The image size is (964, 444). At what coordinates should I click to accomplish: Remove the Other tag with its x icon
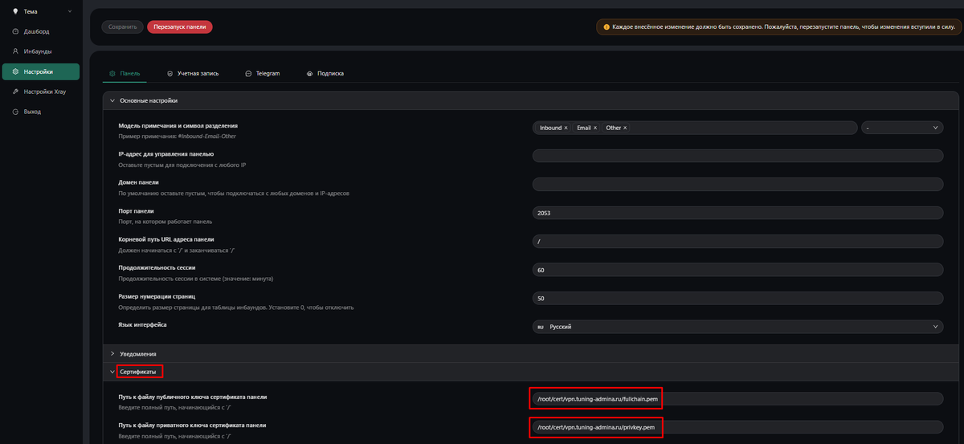pyautogui.click(x=625, y=128)
